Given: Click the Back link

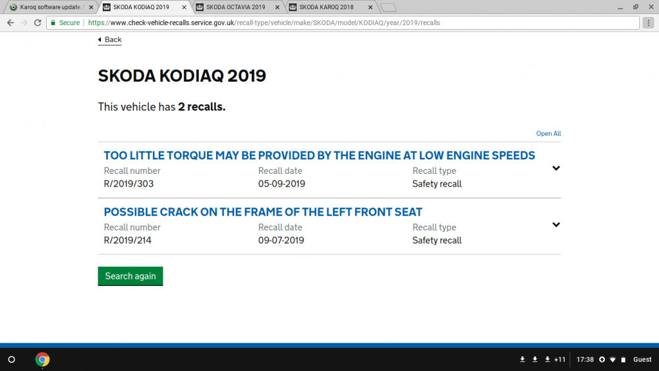Looking at the screenshot, I should (x=109, y=40).
